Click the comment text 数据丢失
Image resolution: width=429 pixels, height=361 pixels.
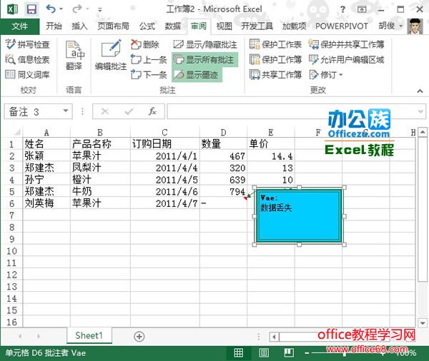(276, 208)
